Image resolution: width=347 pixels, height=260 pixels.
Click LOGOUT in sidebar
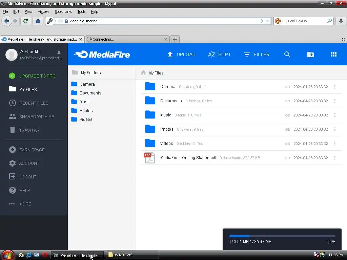point(23,177)
